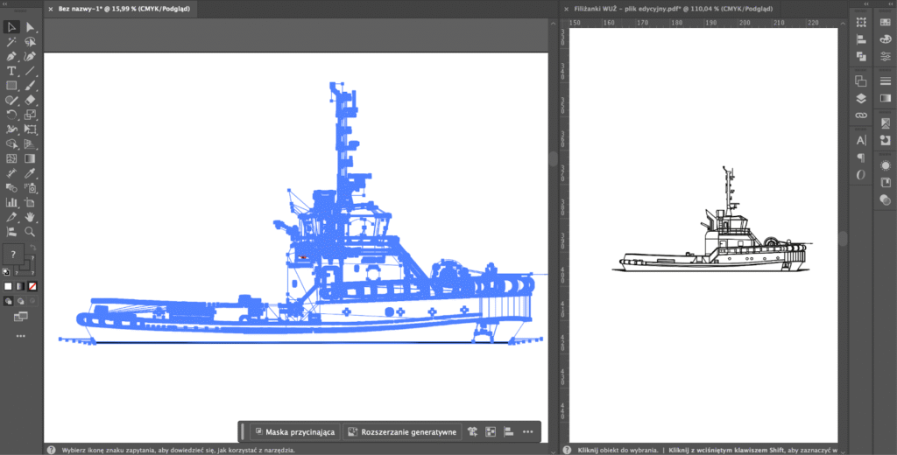Expand the Edit Toolbar three-dots menu
This screenshot has height=455, width=897.
pyautogui.click(x=20, y=336)
